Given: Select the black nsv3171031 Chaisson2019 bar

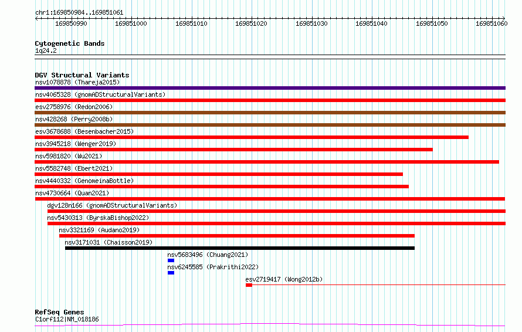Looking at the screenshot, I should tap(240, 248).
